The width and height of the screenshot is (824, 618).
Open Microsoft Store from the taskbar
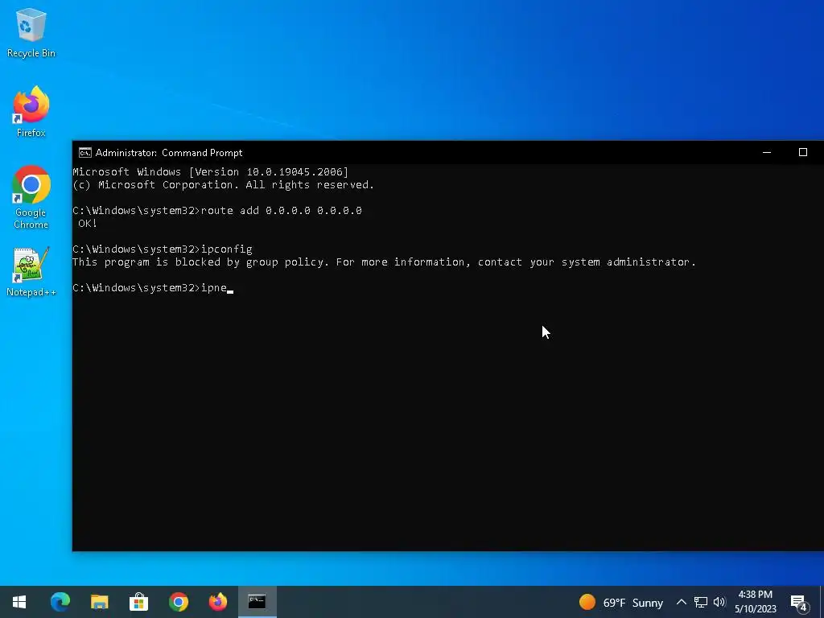pyautogui.click(x=138, y=602)
